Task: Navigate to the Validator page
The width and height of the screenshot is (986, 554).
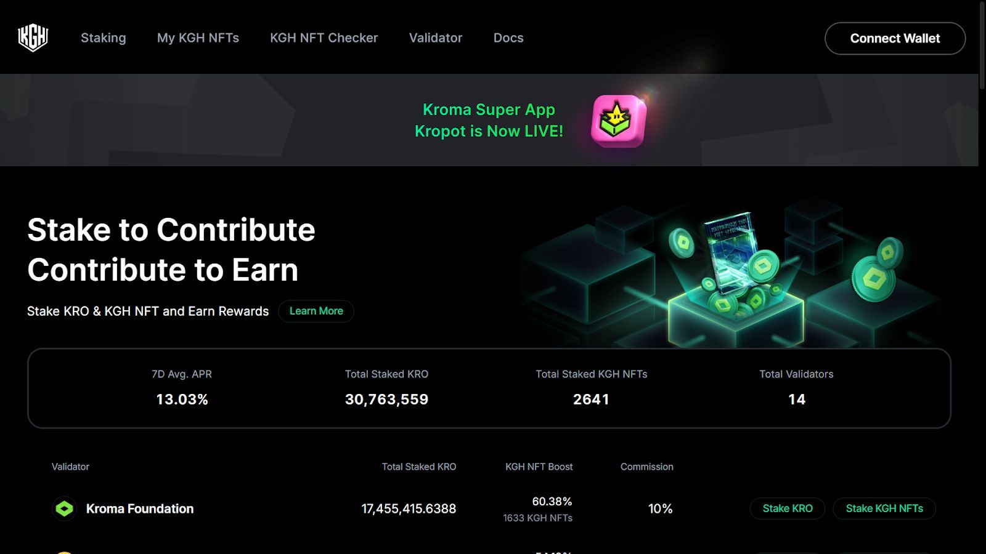Action: pyautogui.click(x=435, y=38)
